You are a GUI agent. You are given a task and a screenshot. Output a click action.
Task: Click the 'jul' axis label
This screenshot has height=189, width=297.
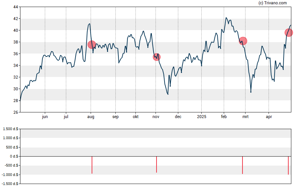pos(66,117)
